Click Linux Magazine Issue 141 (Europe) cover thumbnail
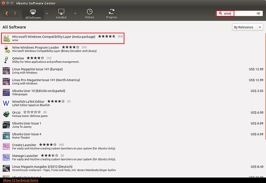Viewport: 266px width, 183px height. tap(6, 71)
